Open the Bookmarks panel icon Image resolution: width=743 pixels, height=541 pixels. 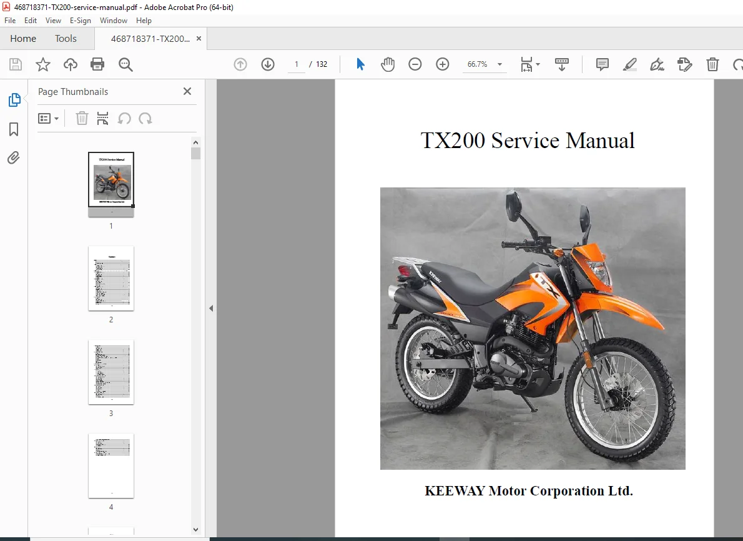click(x=14, y=129)
